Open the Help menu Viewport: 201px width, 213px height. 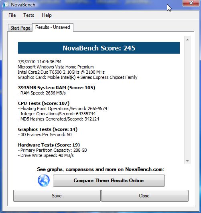click(47, 15)
